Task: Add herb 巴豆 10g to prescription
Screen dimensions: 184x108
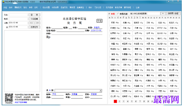Action: [162, 23]
